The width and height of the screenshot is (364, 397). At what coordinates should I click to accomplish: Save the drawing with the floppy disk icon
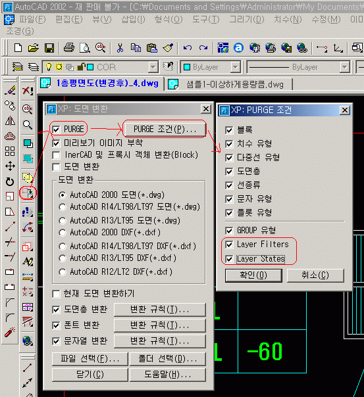(x=49, y=47)
